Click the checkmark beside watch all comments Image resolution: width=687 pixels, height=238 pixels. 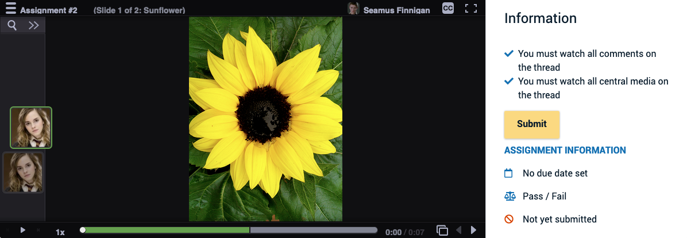point(509,53)
